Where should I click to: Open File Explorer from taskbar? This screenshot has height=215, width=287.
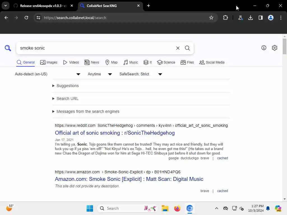(x=165, y=208)
